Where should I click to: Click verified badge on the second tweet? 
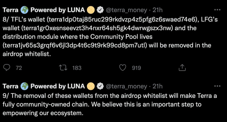(x=100, y=86)
